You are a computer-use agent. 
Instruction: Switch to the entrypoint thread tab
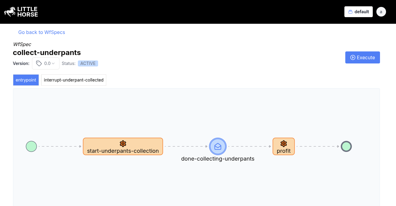[26, 80]
